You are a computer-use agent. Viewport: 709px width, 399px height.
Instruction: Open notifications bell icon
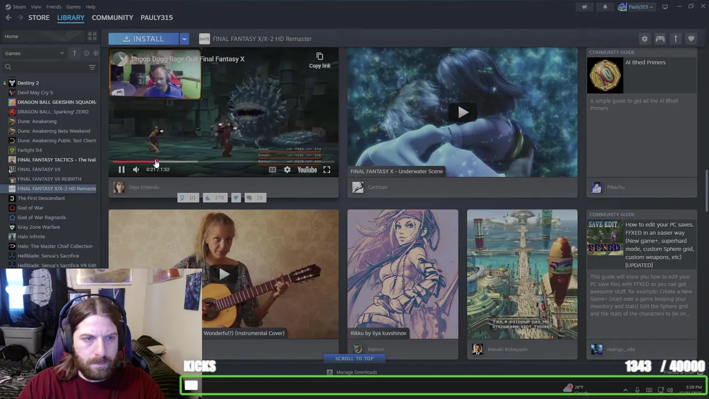605,7
